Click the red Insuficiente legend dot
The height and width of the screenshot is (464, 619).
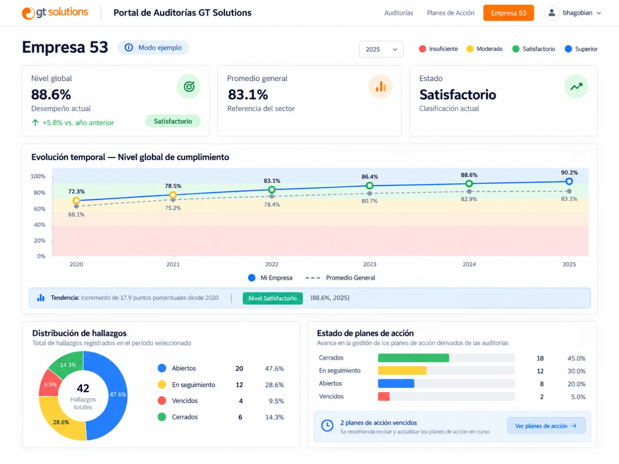(x=423, y=49)
